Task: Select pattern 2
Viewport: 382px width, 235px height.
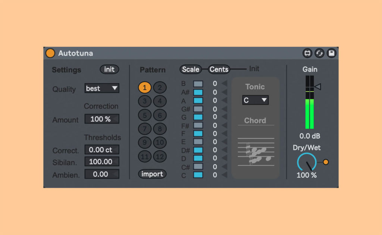Action: (x=160, y=87)
